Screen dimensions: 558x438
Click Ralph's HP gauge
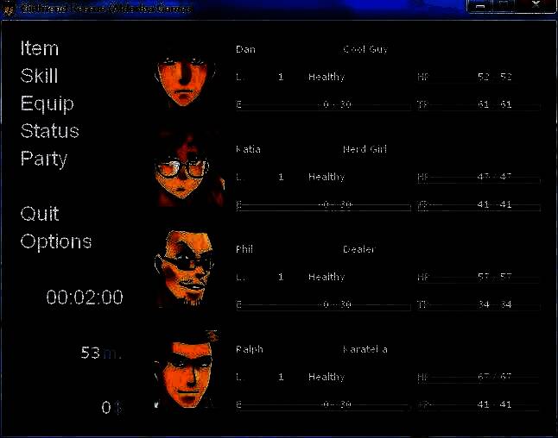[x=479, y=379]
